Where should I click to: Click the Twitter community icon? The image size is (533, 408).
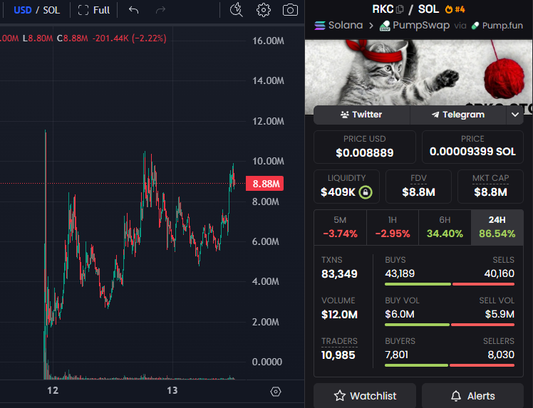pyautogui.click(x=345, y=115)
